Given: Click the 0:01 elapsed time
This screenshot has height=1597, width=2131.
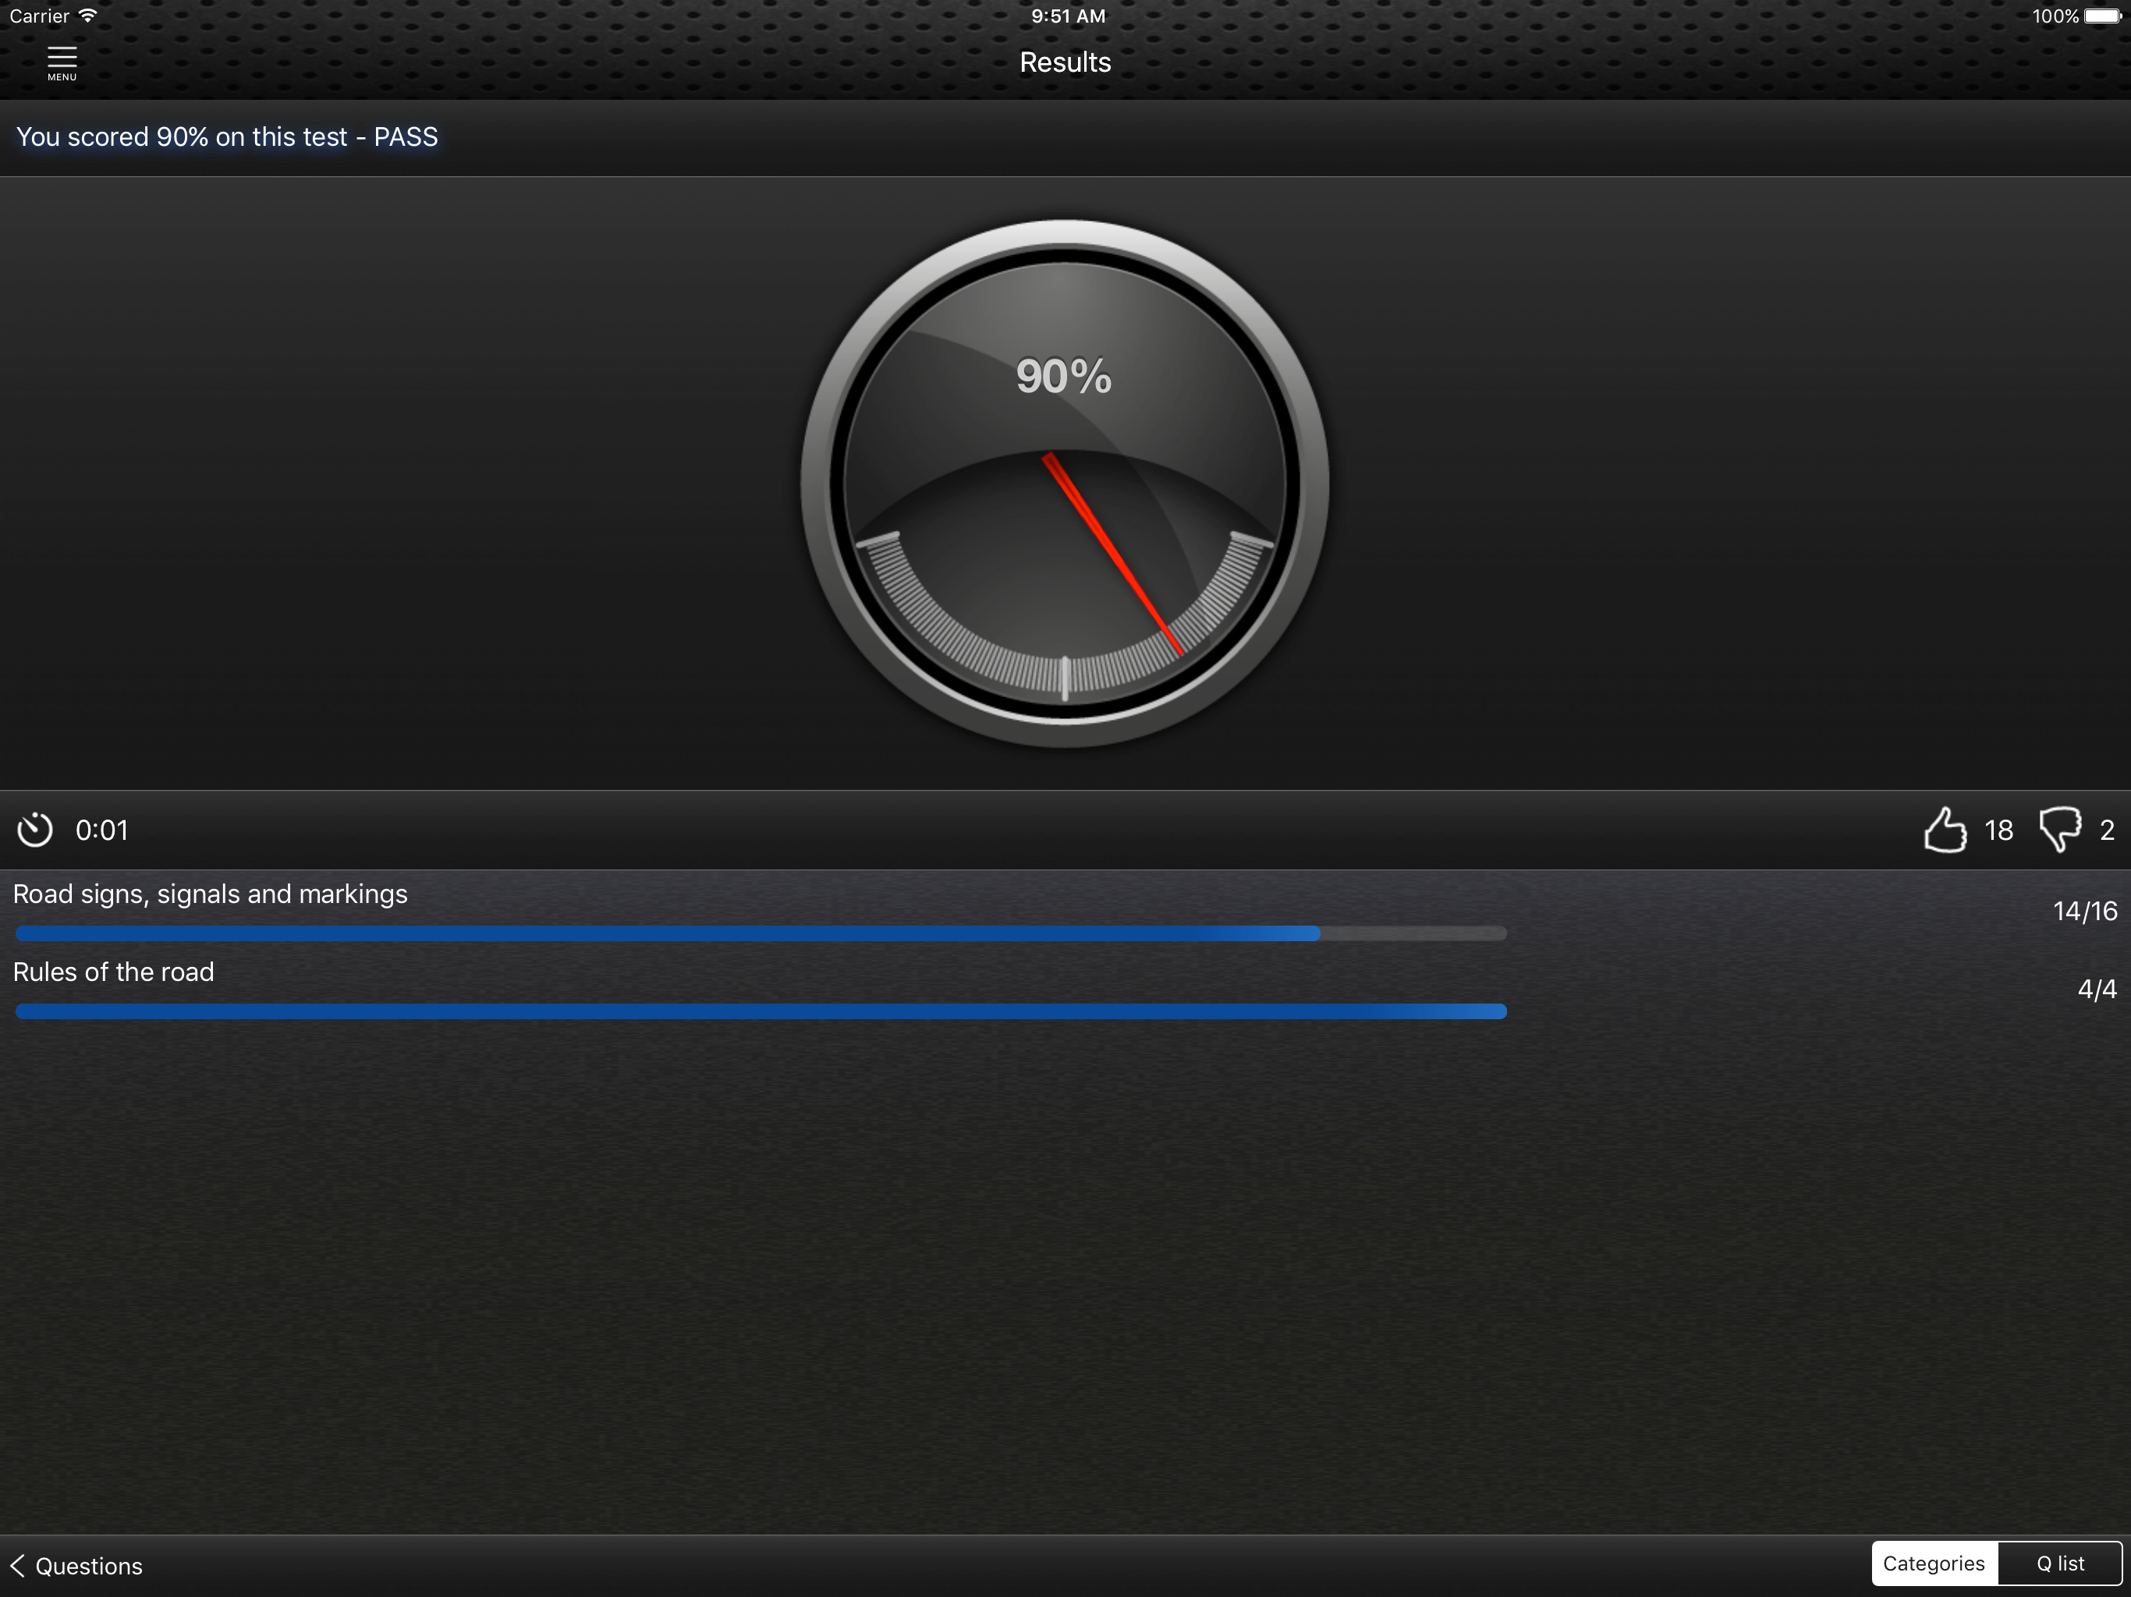Looking at the screenshot, I should click(102, 830).
